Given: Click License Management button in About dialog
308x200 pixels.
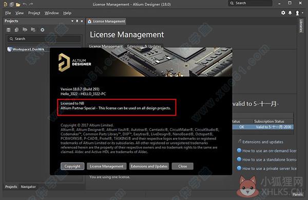Looking at the screenshot, I should (106, 166).
